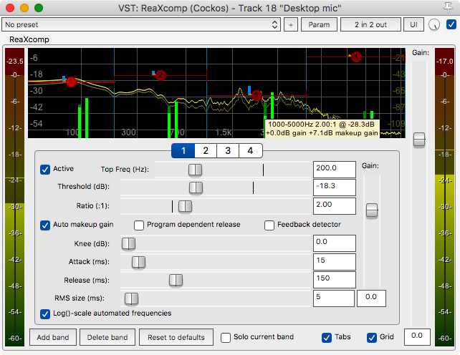Switch to band tab 3
Screen dimensions: 460x355
coord(228,151)
